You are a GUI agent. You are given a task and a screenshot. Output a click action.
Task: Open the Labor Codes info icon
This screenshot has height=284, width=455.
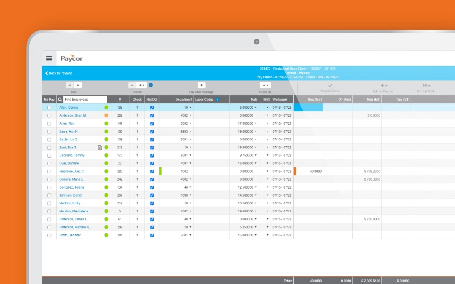(218, 99)
